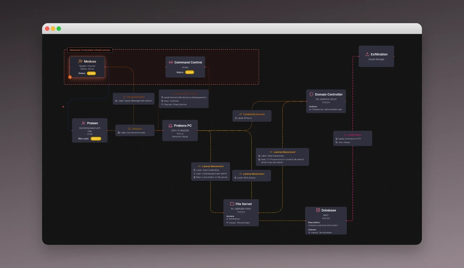Select the Preben node title
Viewport: 464px width, 268px height.
point(93,123)
